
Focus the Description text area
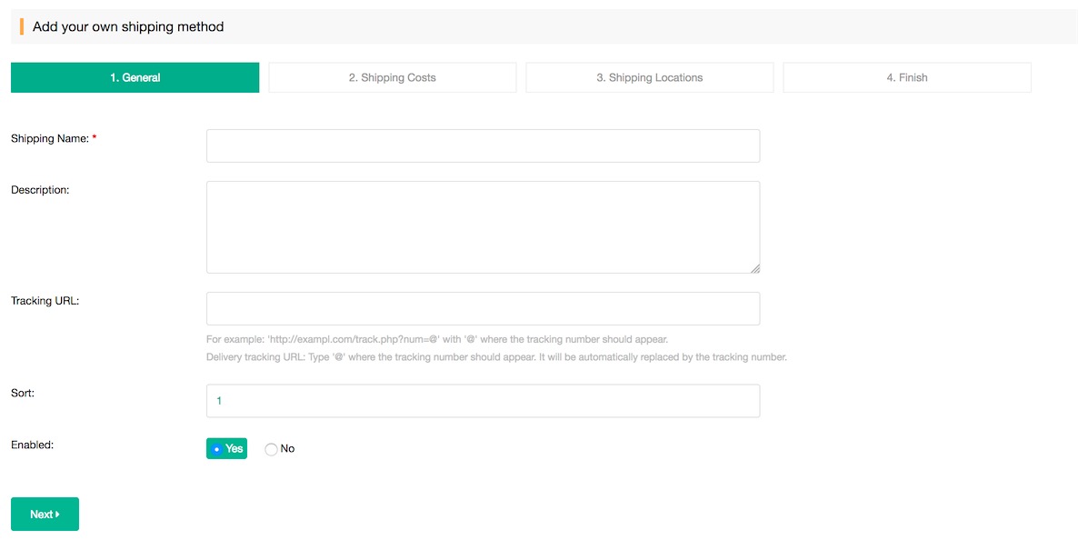(483, 226)
